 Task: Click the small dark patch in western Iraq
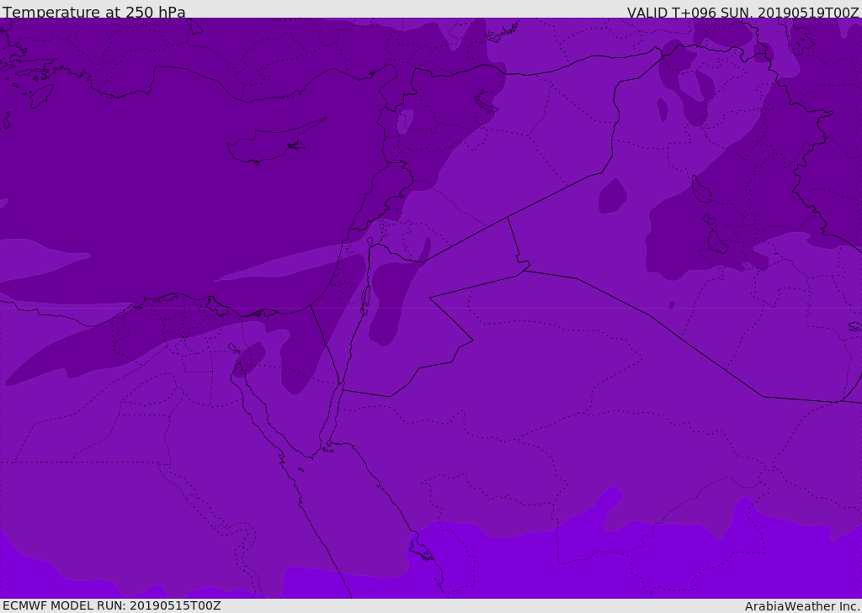pyautogui.click(x=612, y=197)
